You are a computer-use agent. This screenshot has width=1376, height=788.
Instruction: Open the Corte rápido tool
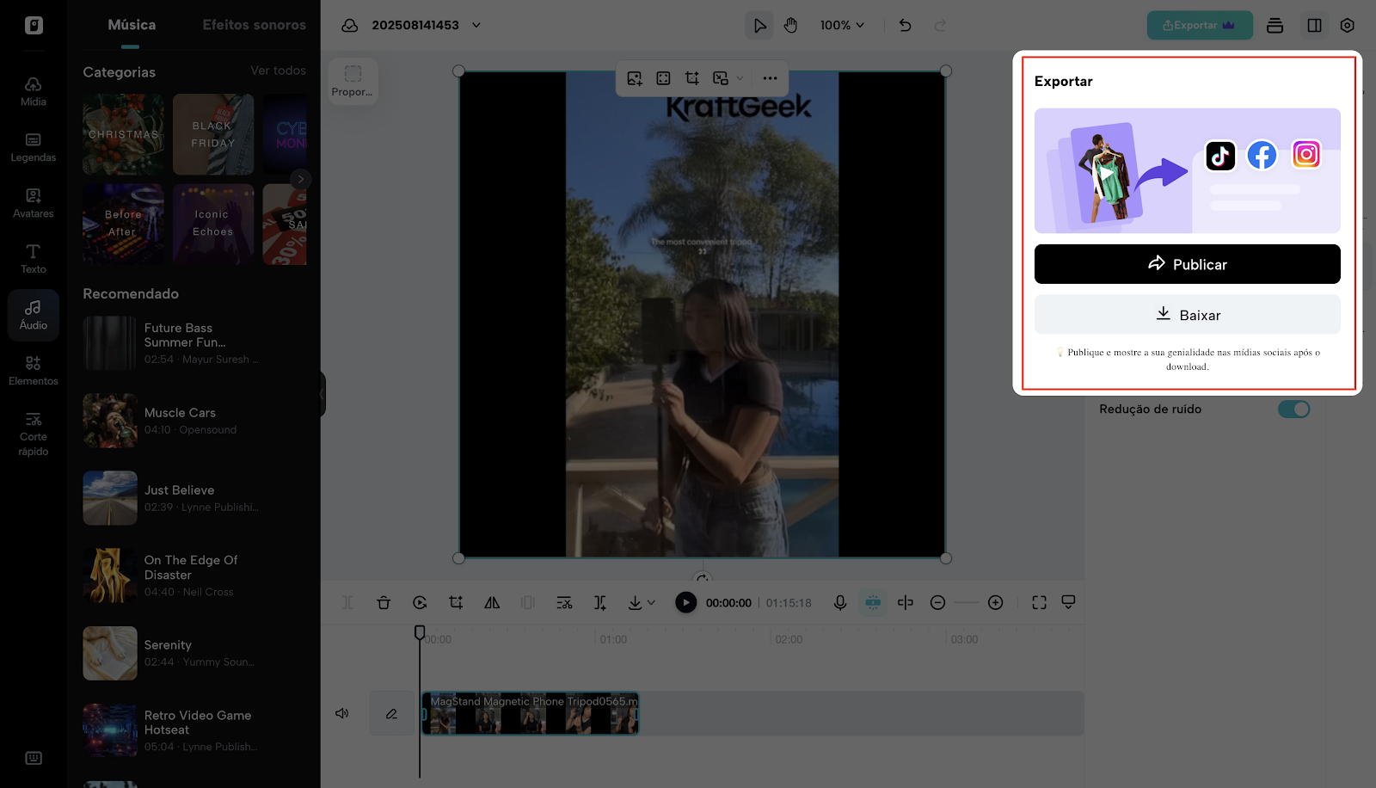34,434
